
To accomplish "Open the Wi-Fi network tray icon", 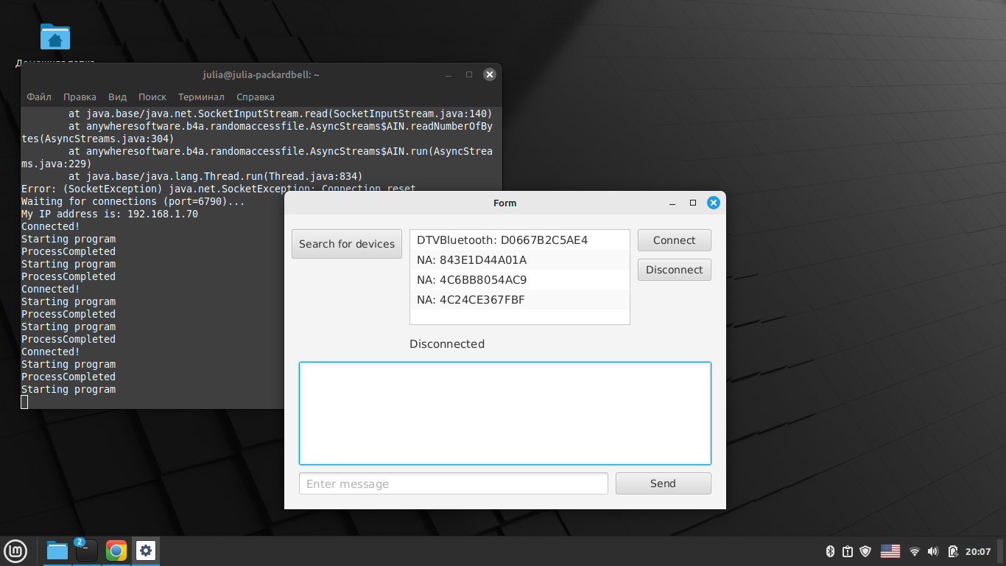I will click(x=915, y=551).
